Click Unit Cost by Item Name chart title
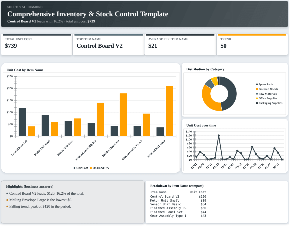Screen dimensions: 307x230 click(x=25, y=70)
